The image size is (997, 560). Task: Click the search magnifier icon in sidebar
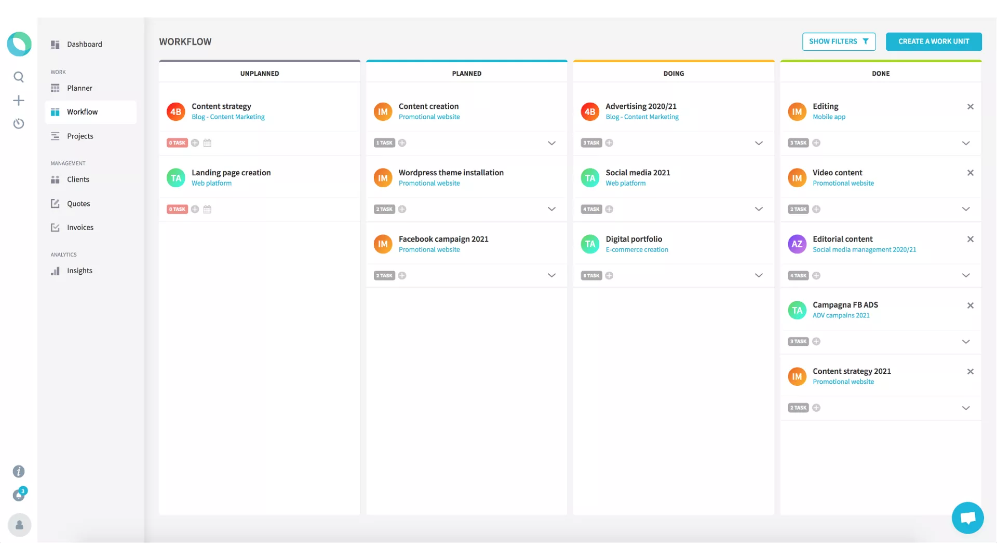(19, 77)
